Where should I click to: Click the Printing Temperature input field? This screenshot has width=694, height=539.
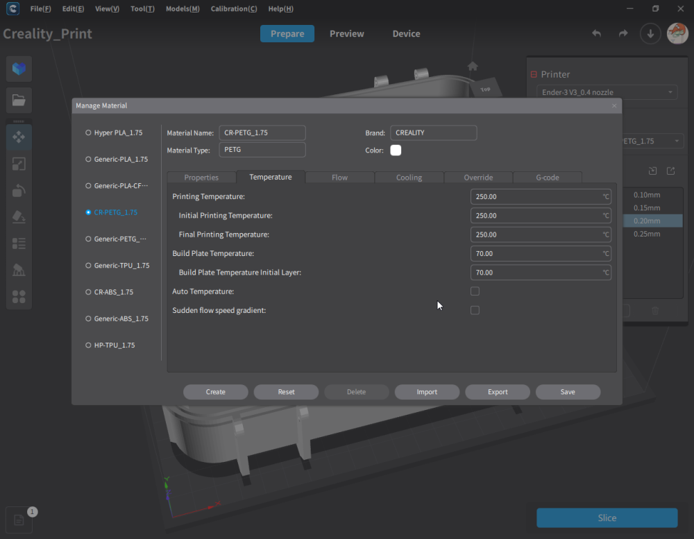[541, 196]
